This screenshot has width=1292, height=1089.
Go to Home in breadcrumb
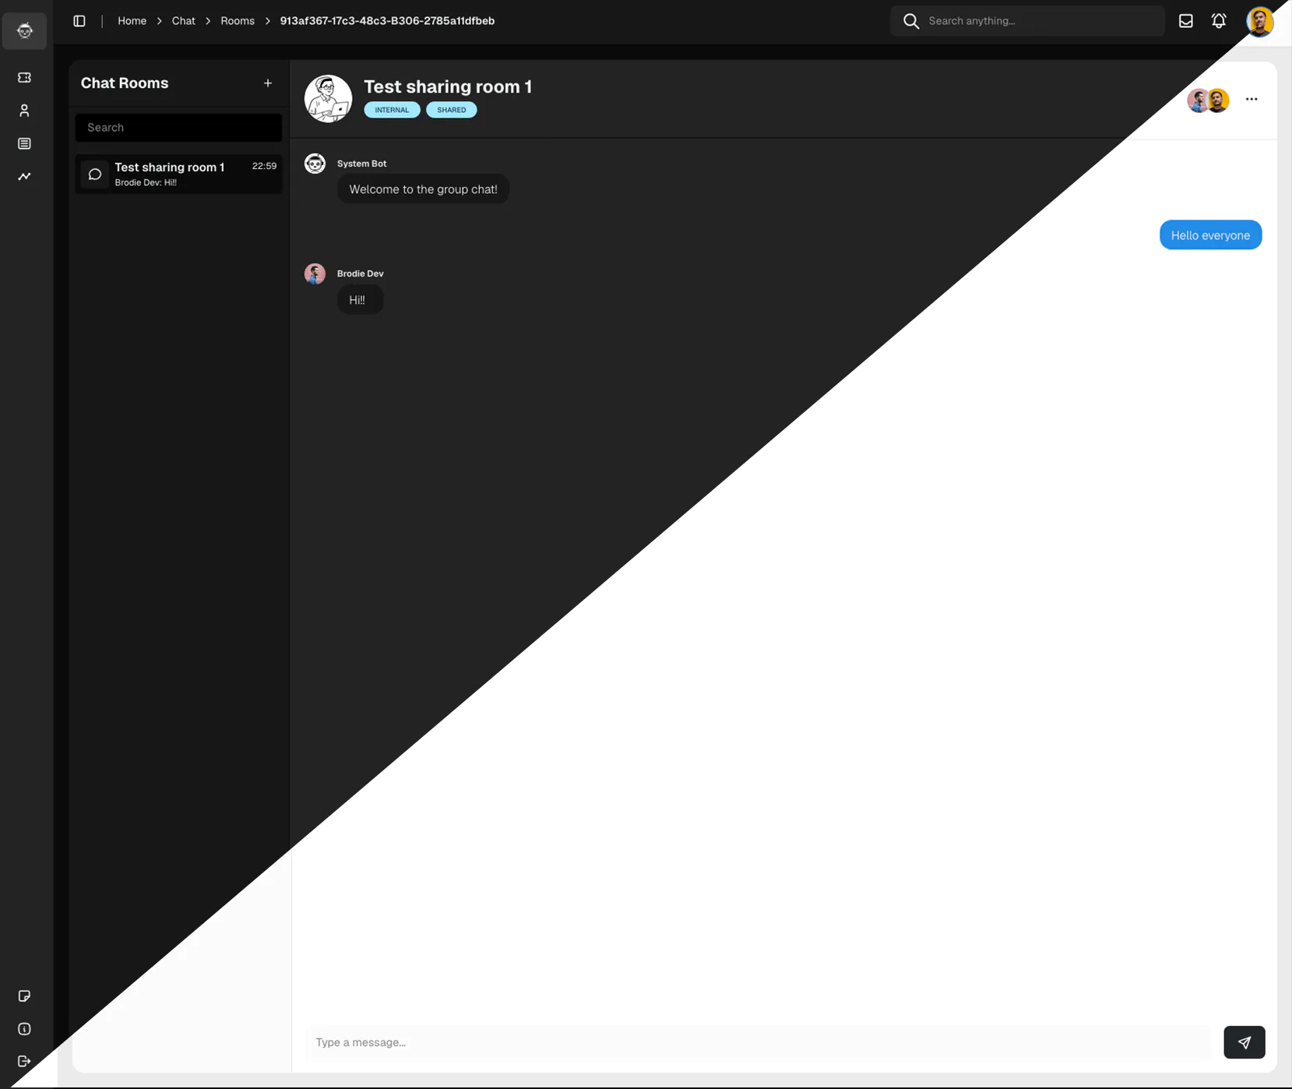pyautogui.click(x=132, y=21)
